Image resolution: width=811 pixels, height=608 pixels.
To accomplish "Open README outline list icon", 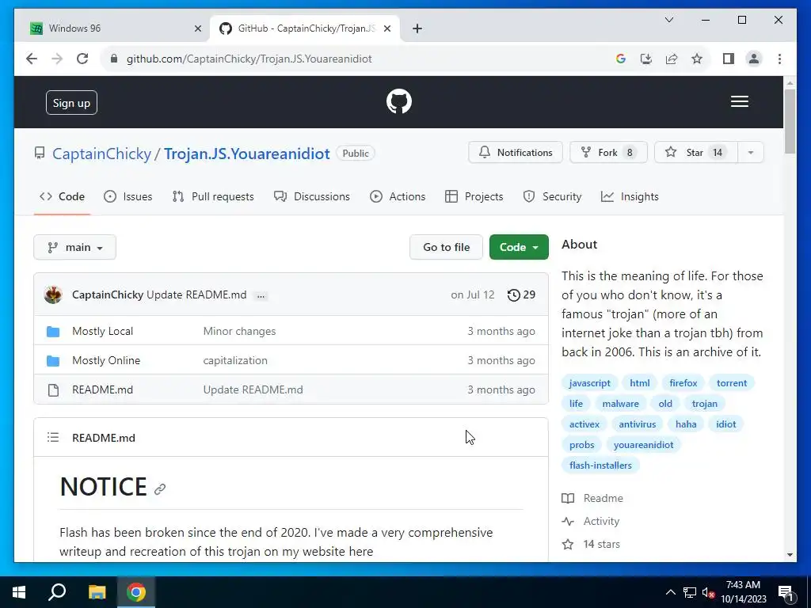I will click(53, 437).
